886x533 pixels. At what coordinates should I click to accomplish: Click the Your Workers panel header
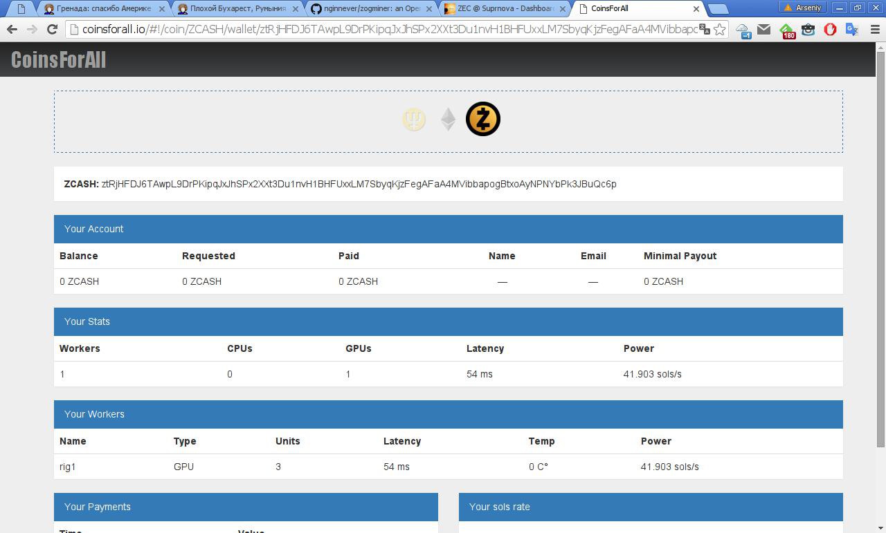click(x=449, y=414)
